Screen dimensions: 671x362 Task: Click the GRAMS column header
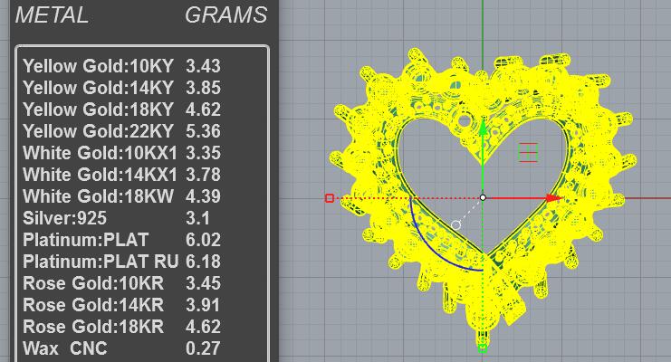[226, 15]
